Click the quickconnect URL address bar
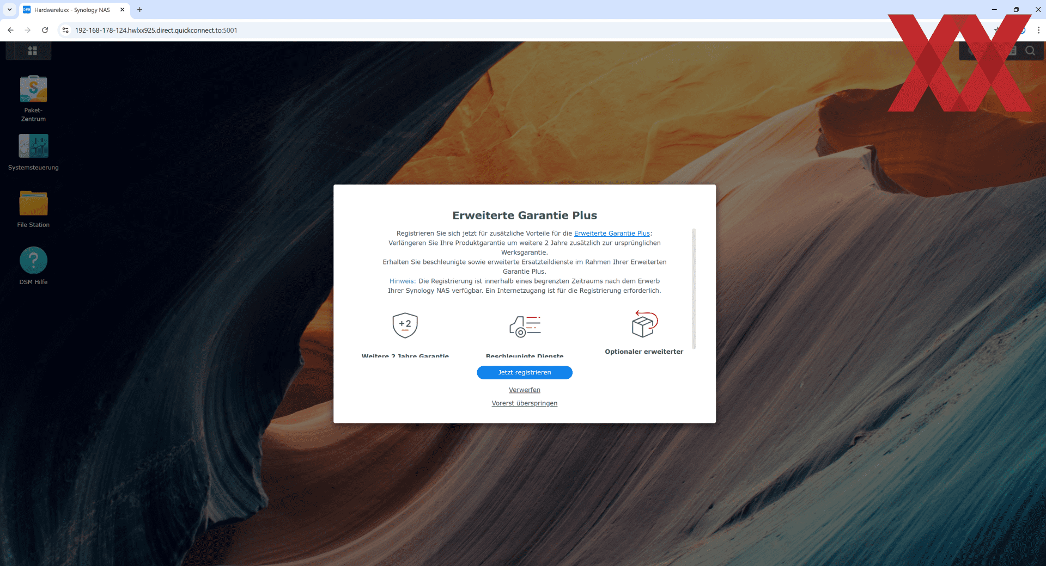This screenshot has height=566, width=1046. pos(156,30)
